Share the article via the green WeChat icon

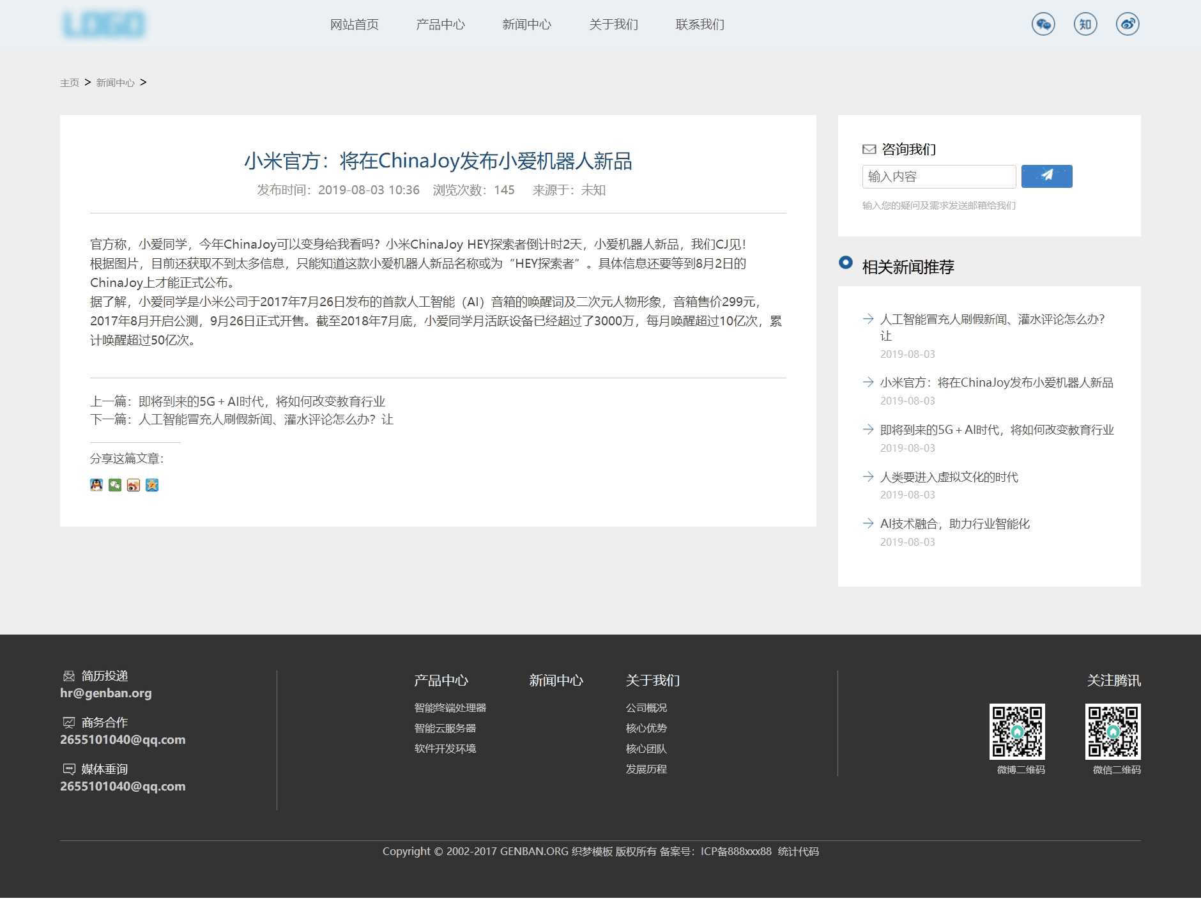click(x=115, y=485)
